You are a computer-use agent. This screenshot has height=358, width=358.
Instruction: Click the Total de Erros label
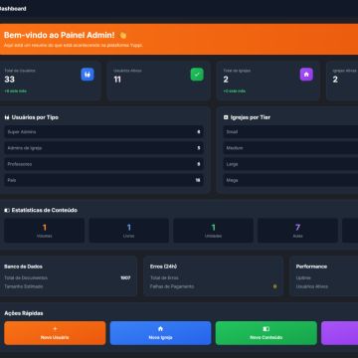coord(164,277)
